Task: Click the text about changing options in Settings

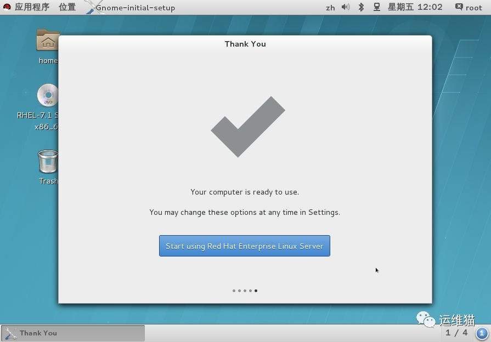Action: (x=245, y=213)
